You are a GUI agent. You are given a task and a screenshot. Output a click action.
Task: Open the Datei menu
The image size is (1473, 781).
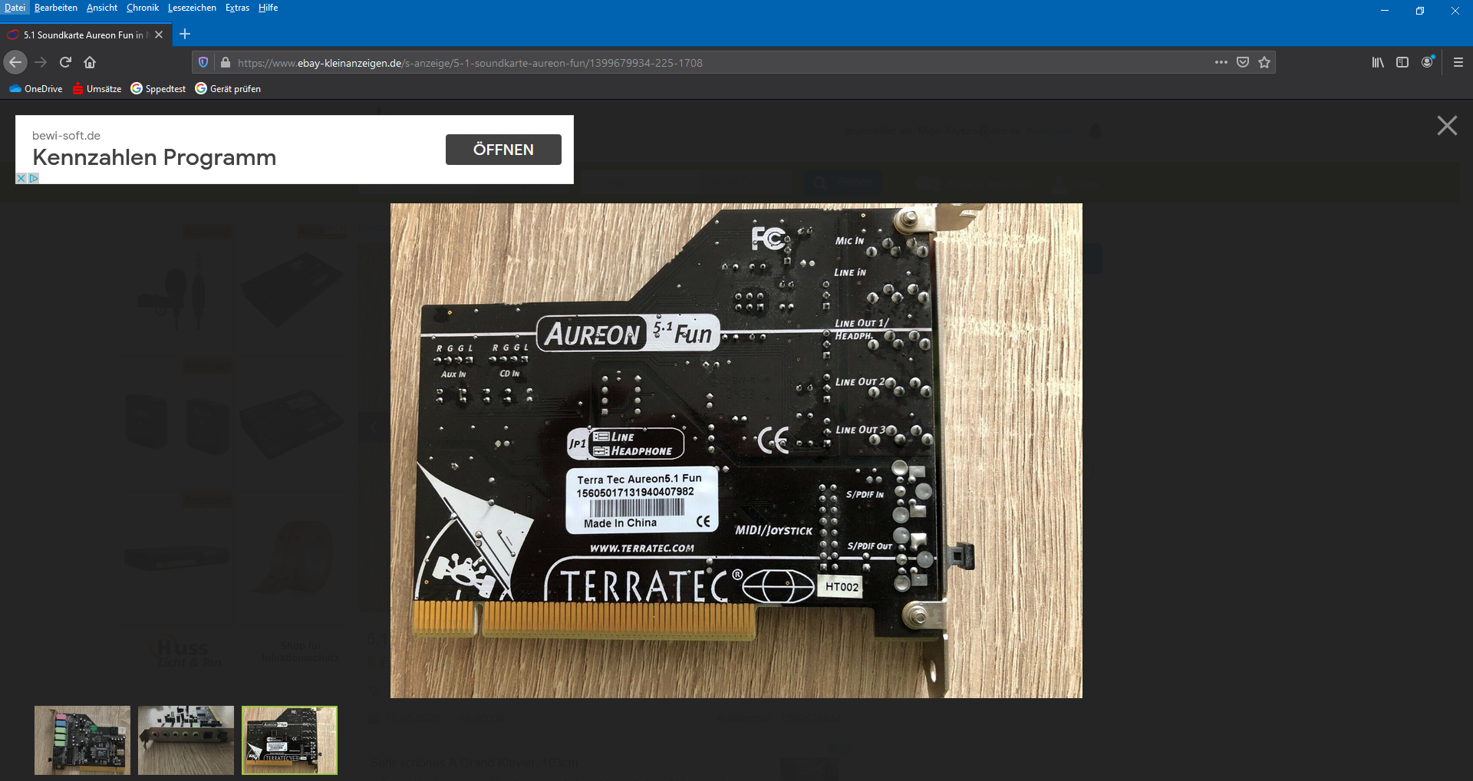pyautogui.click(x=15, y=8)
